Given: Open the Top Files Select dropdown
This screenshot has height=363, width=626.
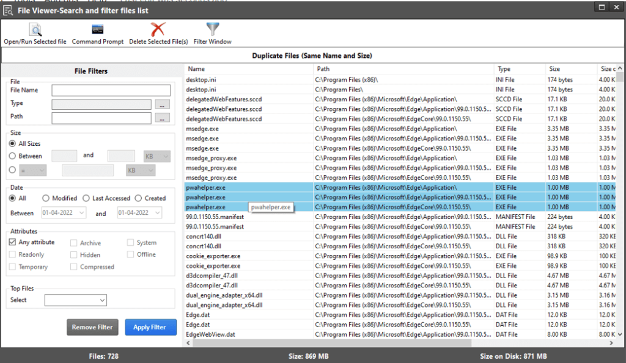Looking at the screenshot, I should tap(76, 300).
